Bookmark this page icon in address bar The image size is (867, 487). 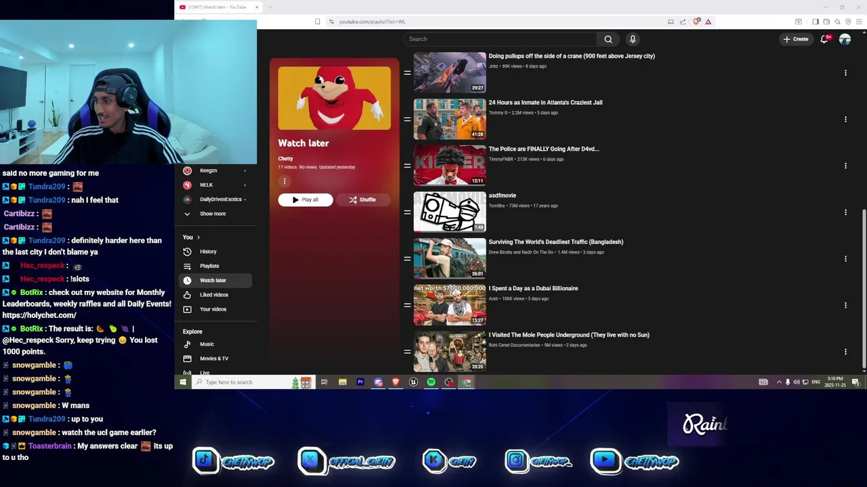(x=317, y=22)
